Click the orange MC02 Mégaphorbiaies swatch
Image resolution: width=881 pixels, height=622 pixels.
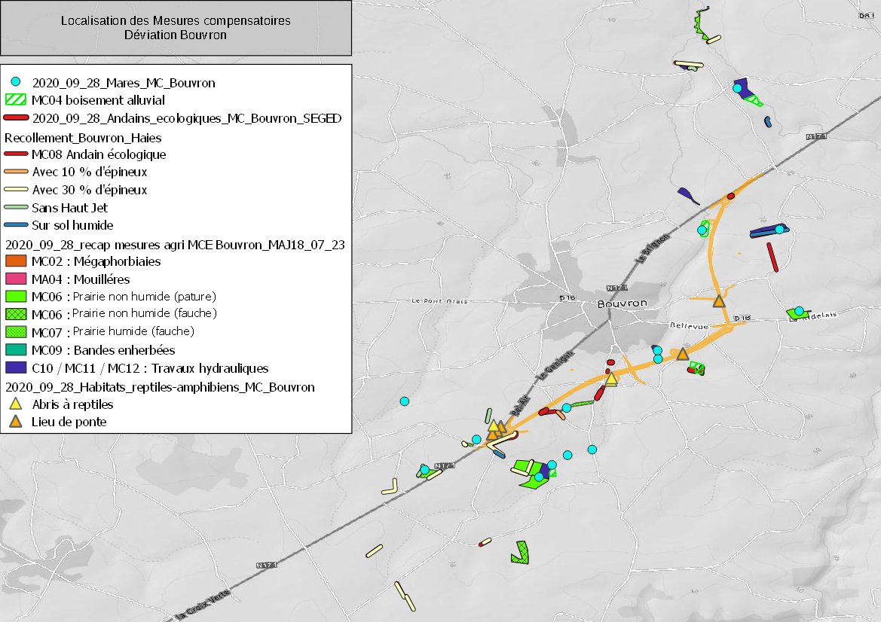pyautogui.click(x=16, y=261)
